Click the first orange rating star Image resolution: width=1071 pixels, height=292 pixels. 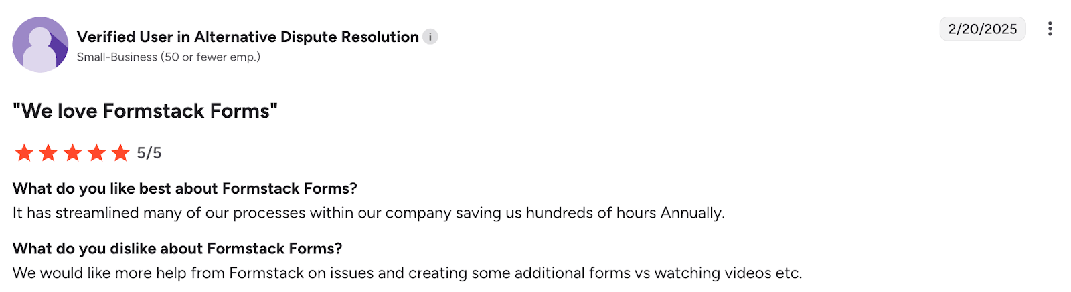point(24,153)
